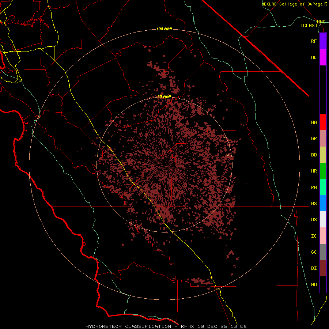Click the RA legend label
Screen dimensions: 329x329
click(x=314, y=187)
